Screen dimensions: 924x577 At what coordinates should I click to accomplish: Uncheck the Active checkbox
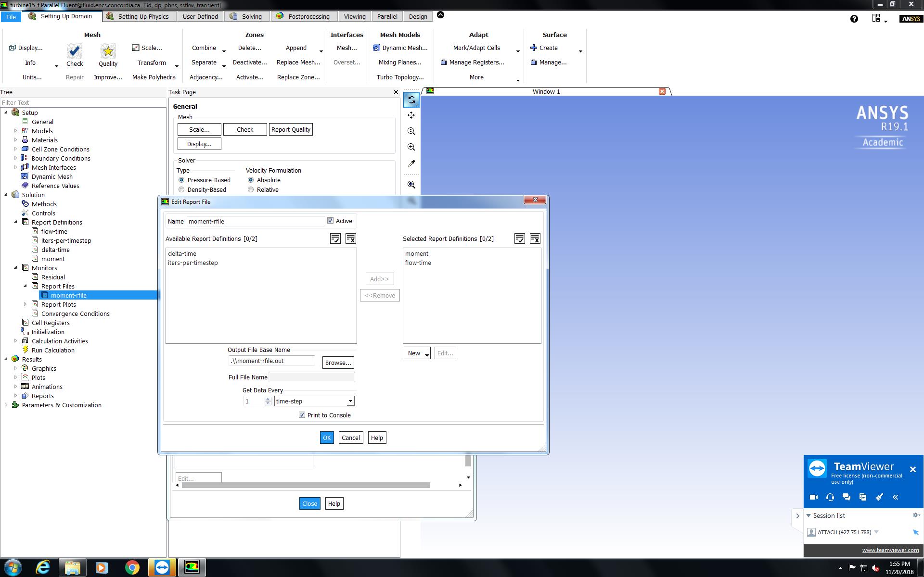point(331,221)
